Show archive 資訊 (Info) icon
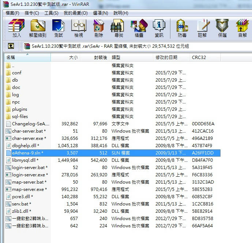Image resolution: width=252 pixels, height=243 pixels. (159, 26)
